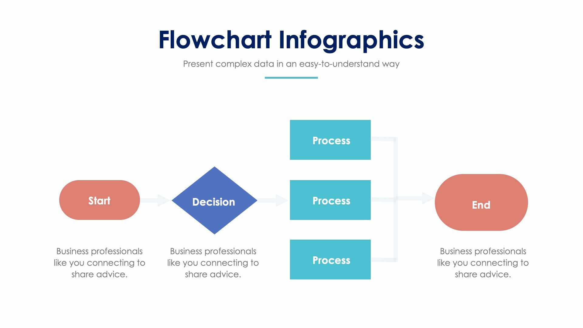Click the teal accent line under subtitle
The height and width of the screenshot is (328, 583).
pyautogui.click(x=291, y=78)
